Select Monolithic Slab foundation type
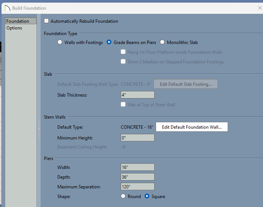This screenshot has height=207, width=263. click(x=162, y=43)
